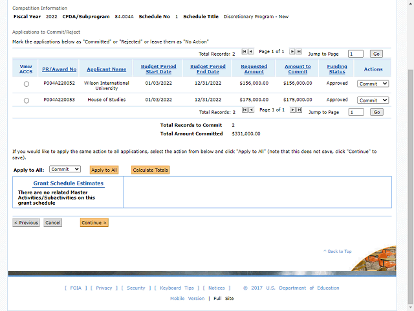Click requested amount $156,000.00
The width and height of the screenshot is (414, 311).
pos(254,84)
